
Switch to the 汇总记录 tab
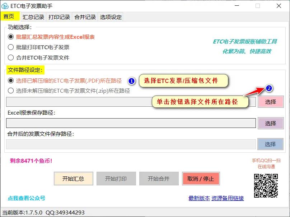click(x=33, y=17)
